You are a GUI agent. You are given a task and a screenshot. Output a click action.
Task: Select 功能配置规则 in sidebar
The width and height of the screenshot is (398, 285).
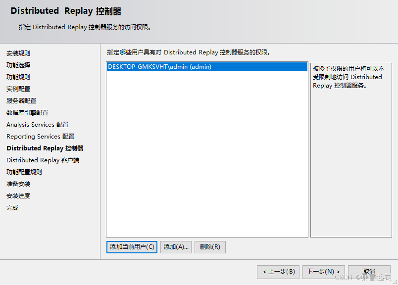pos(24,172)
